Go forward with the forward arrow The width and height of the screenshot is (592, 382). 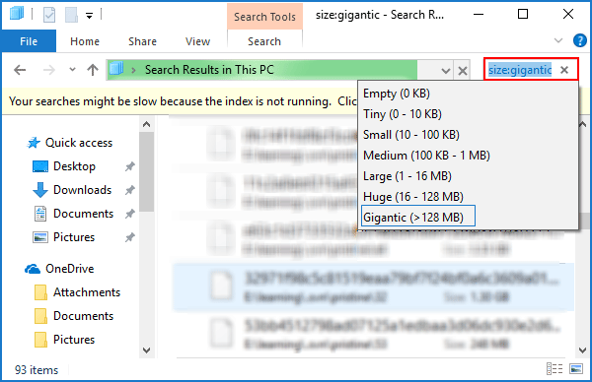pyautogui.click(x=49, y=70)
